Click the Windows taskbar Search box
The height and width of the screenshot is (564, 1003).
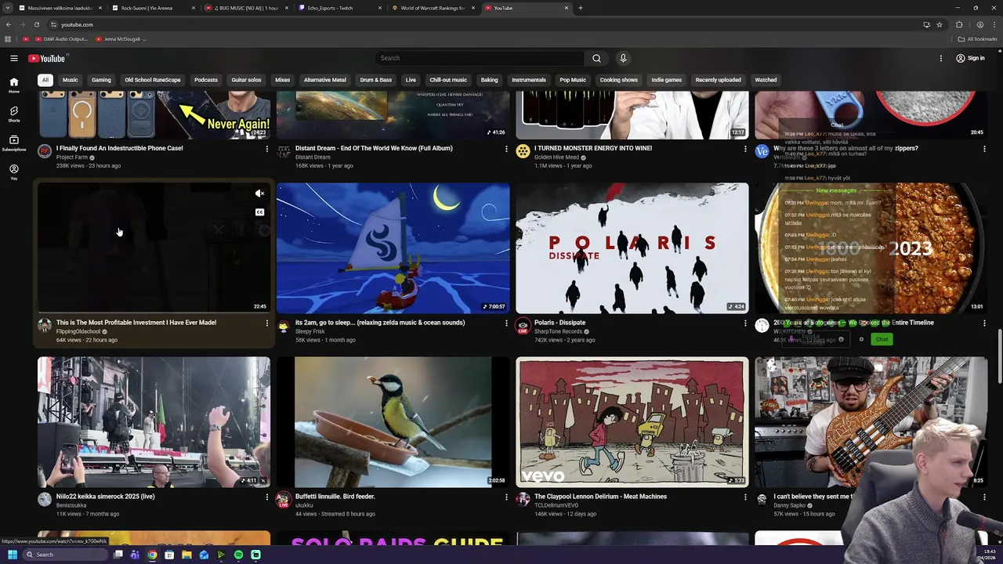pyautogui.click(x=67, y=555)
